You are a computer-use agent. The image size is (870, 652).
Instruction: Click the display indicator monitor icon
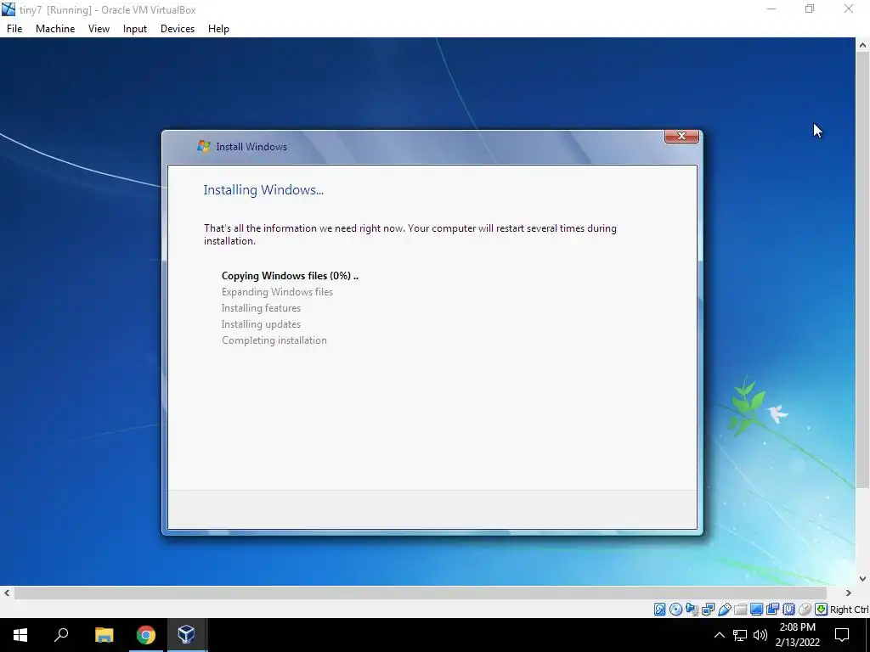[x=756, y=610]
